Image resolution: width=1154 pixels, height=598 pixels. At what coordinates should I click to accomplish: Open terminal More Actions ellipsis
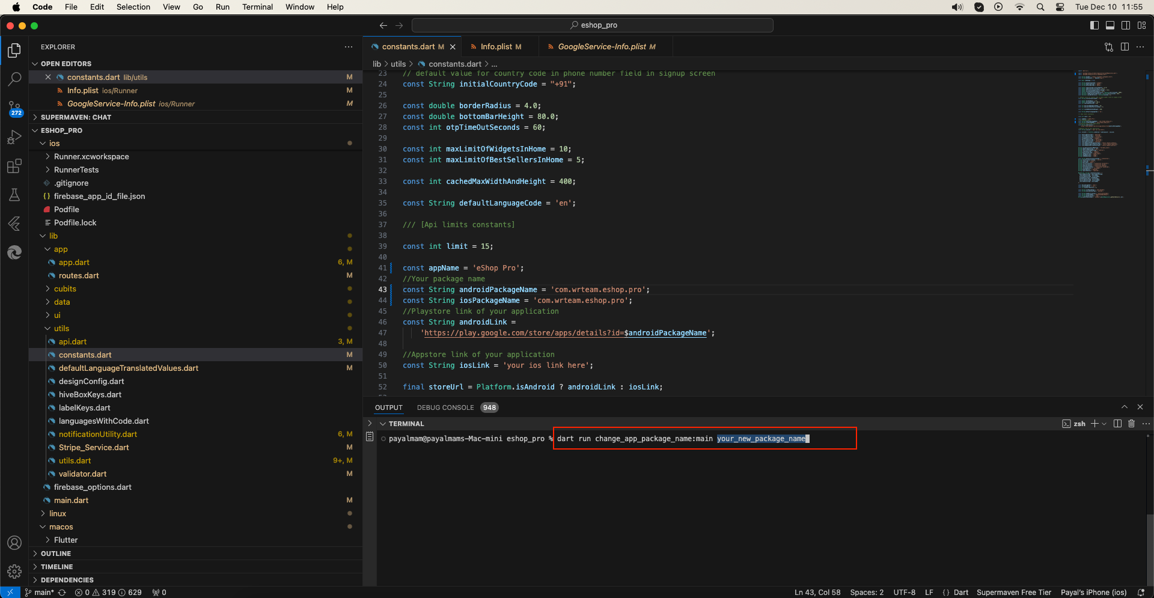(x=1146, y=424)
